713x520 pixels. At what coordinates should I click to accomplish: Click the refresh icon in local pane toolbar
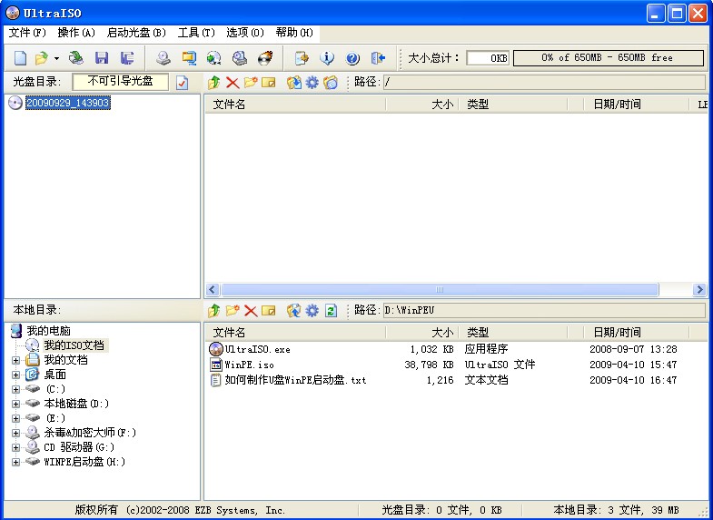(331, 311)
